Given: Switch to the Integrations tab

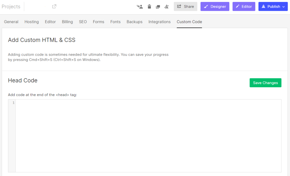Looking at the screenshot, I should [159, 22].
